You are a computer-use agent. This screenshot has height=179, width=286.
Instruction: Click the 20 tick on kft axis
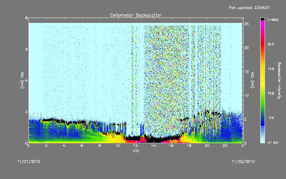(x=246, y=48)
